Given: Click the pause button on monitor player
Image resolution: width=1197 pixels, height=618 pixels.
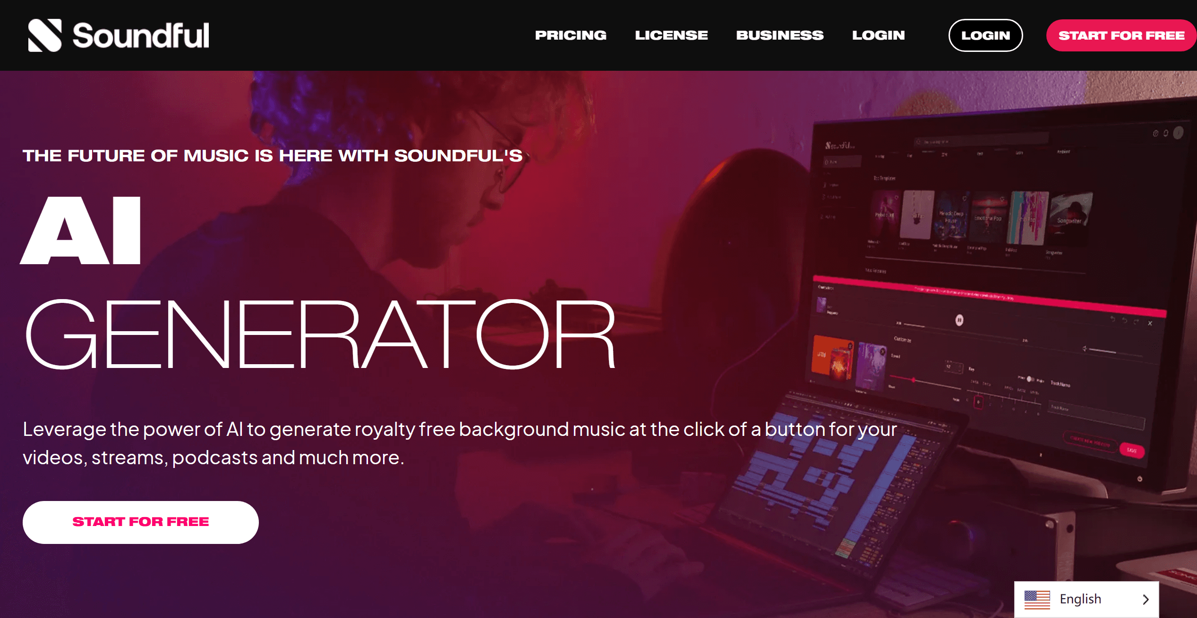Looking at the screenshot, I should [x=959, y=320].
